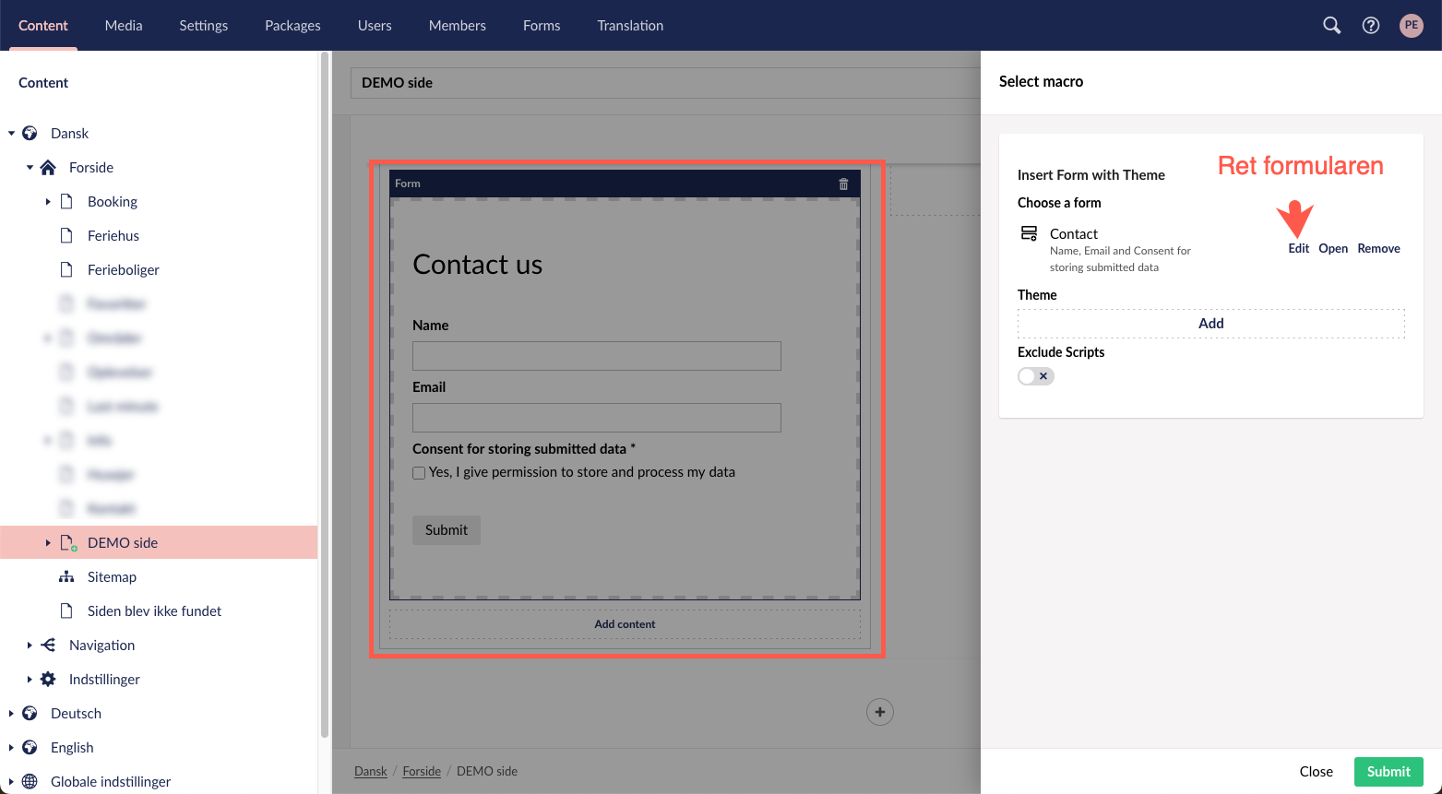Click the gray Submit button in form preview
This screenshot has height=794, width=1442.
(447, 529)
